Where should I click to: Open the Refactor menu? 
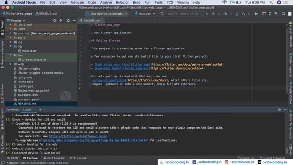point(122,2)
